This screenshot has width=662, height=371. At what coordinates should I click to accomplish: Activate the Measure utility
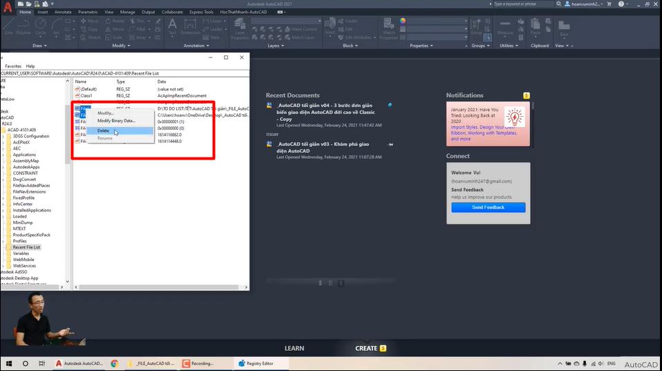click(505, 26)
